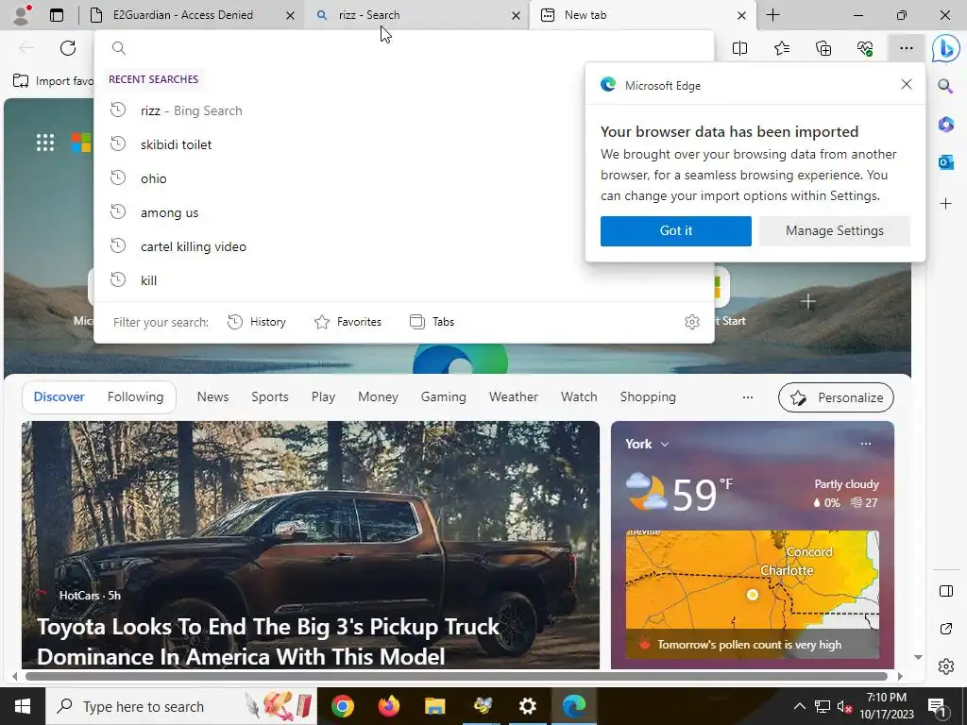Open feed topics more ellipsis
Viewport: 967px width, 725px height.
coord(748,397)
